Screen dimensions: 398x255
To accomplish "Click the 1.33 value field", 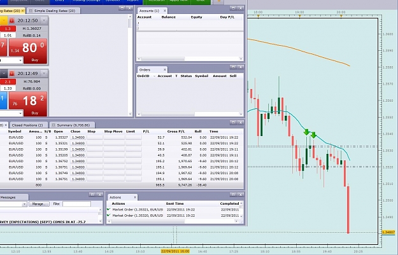I will 8,88.
